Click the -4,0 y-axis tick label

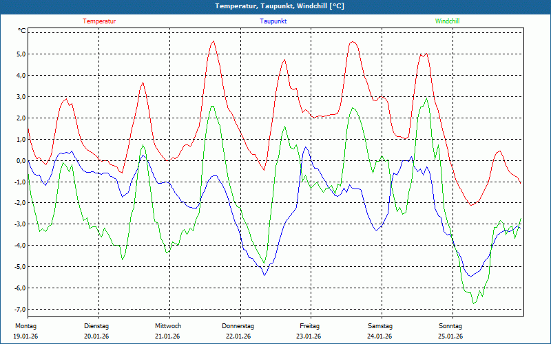tap(20, 246)
